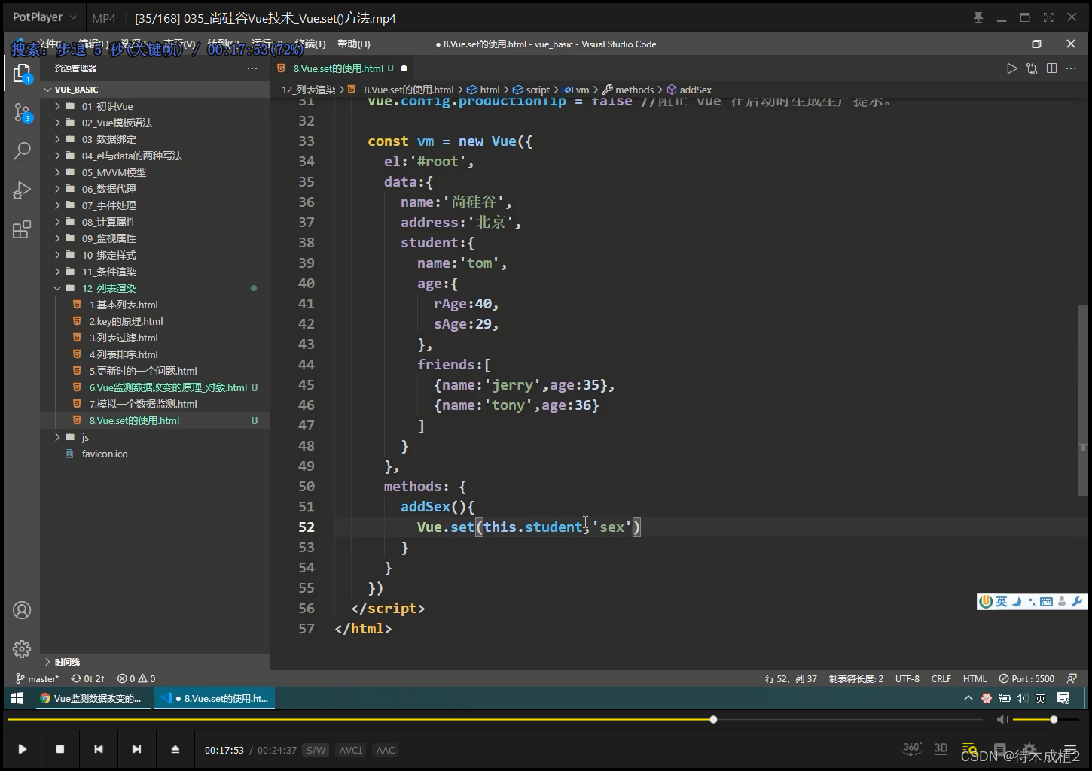Open the 终端(T) menu
This screenshot has height=771, width=1092.
pyautogui.click(x=310, y=44)
